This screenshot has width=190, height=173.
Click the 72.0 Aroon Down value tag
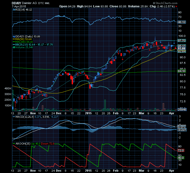[181, 150]
